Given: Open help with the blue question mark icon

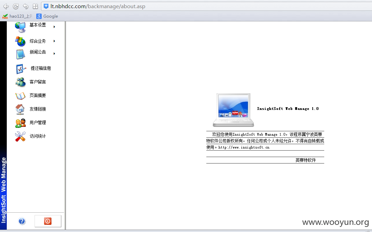Looking at the screenshot, I should [22, 221].
